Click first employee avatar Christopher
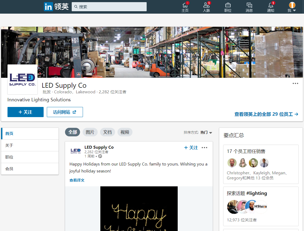Viewport: 304px width, 231px height. (x=232, y=163)
